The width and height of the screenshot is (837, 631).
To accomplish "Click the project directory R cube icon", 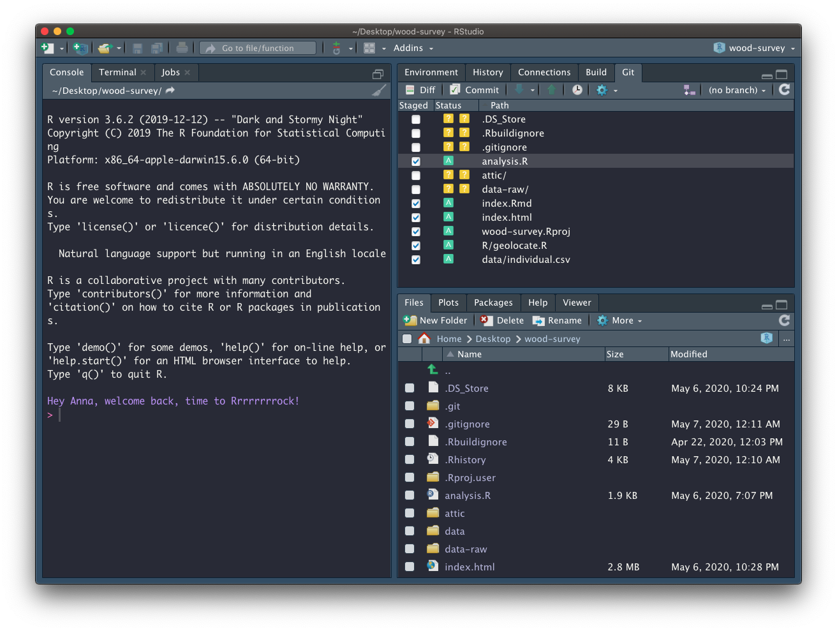I will pyautogui.click(x=767, y=338).
